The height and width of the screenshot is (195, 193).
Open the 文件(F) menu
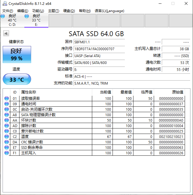tap(8, 11)
